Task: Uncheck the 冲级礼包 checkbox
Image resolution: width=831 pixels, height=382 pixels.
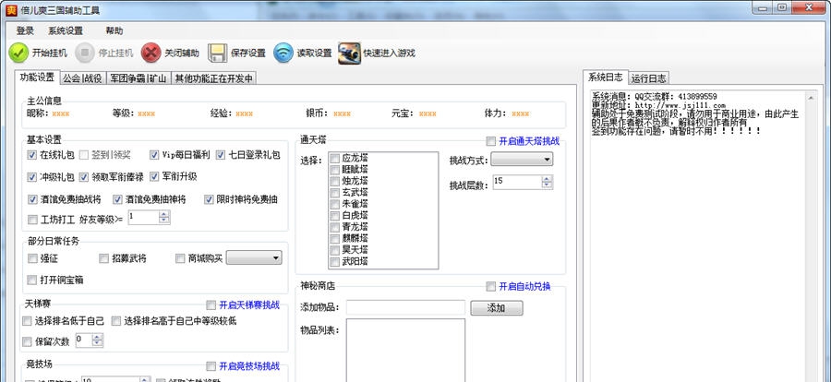Action: pyautogui.click(x=32, y=177)
